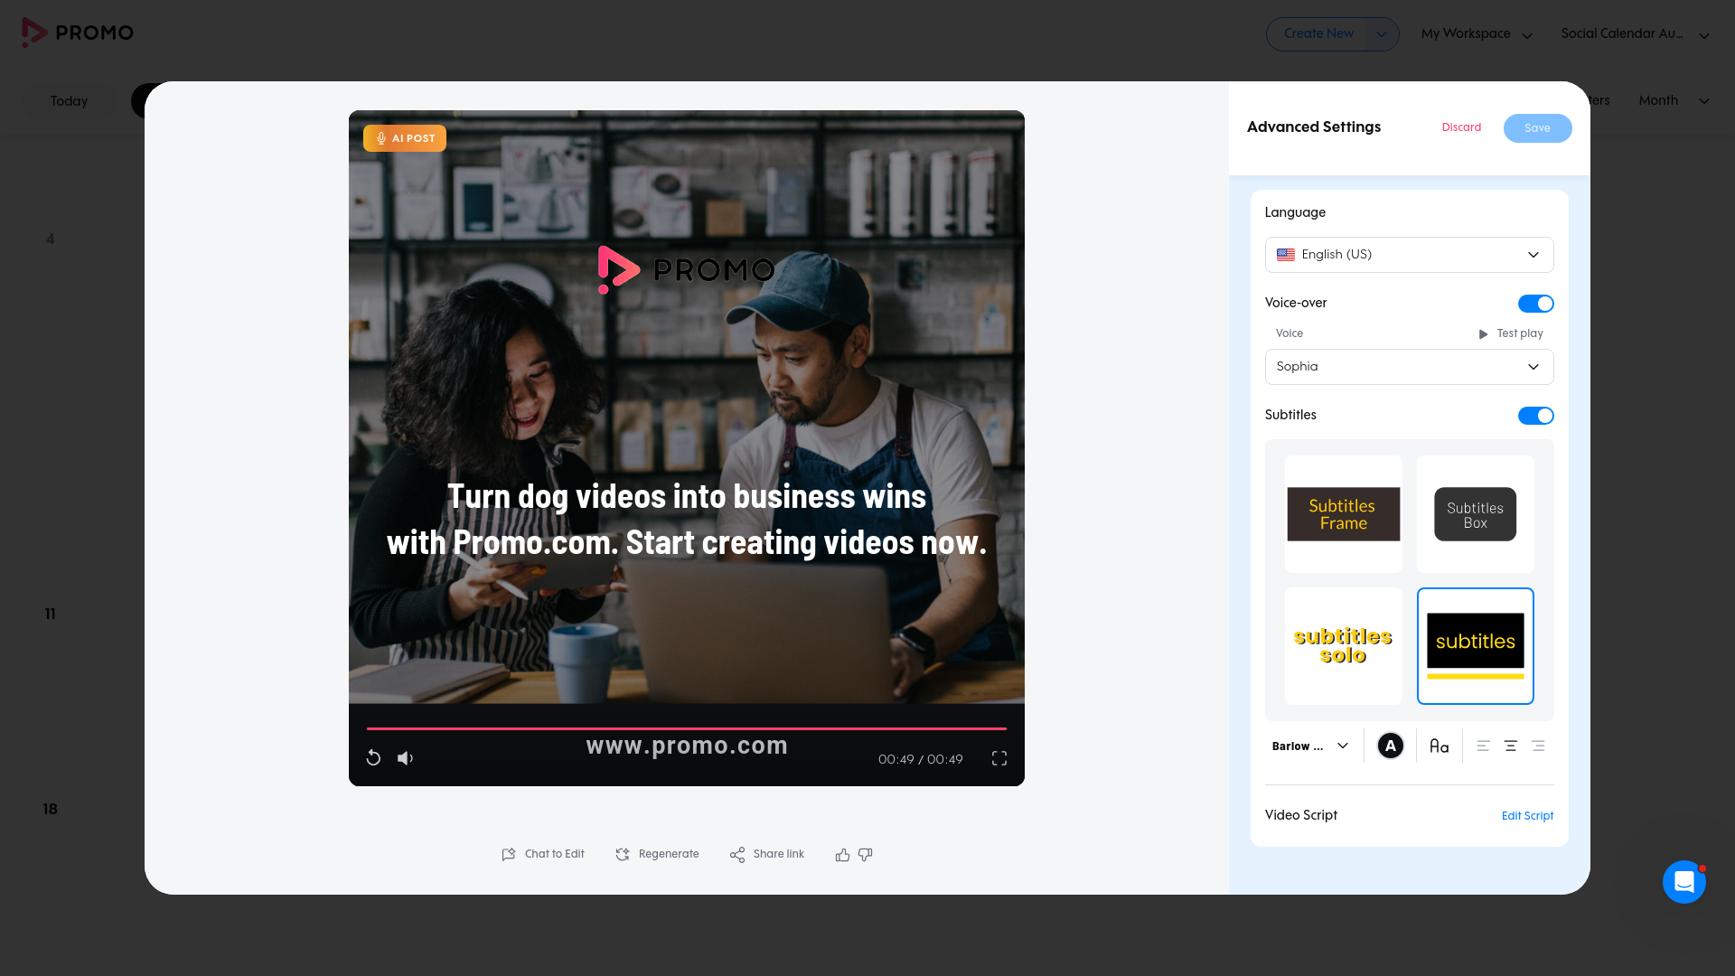Click the Promo logo in header
1735x976 pixels.
tap(78, 33)
